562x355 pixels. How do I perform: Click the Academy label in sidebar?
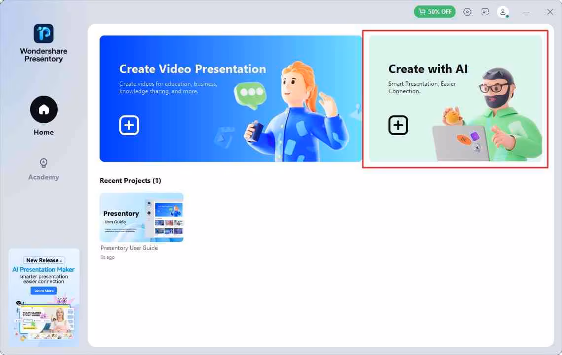44,177
